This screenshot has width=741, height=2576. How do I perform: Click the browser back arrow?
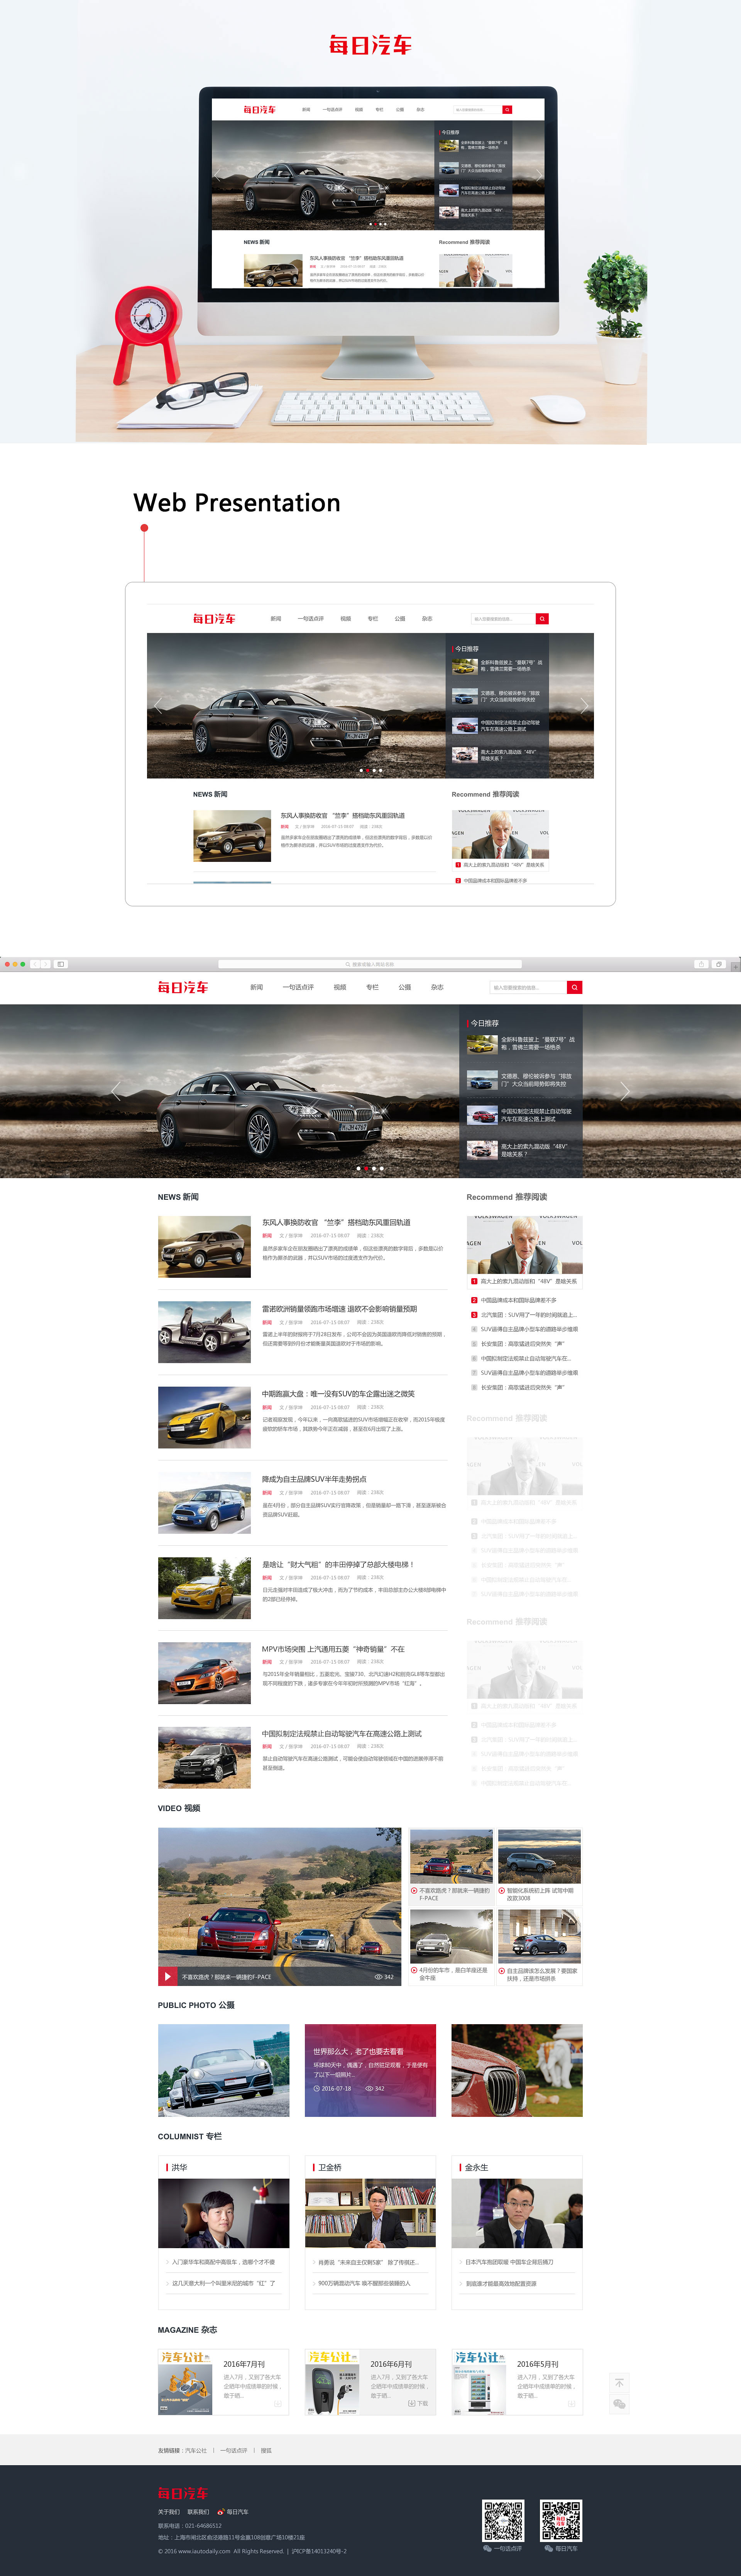[x=35, y=964]
